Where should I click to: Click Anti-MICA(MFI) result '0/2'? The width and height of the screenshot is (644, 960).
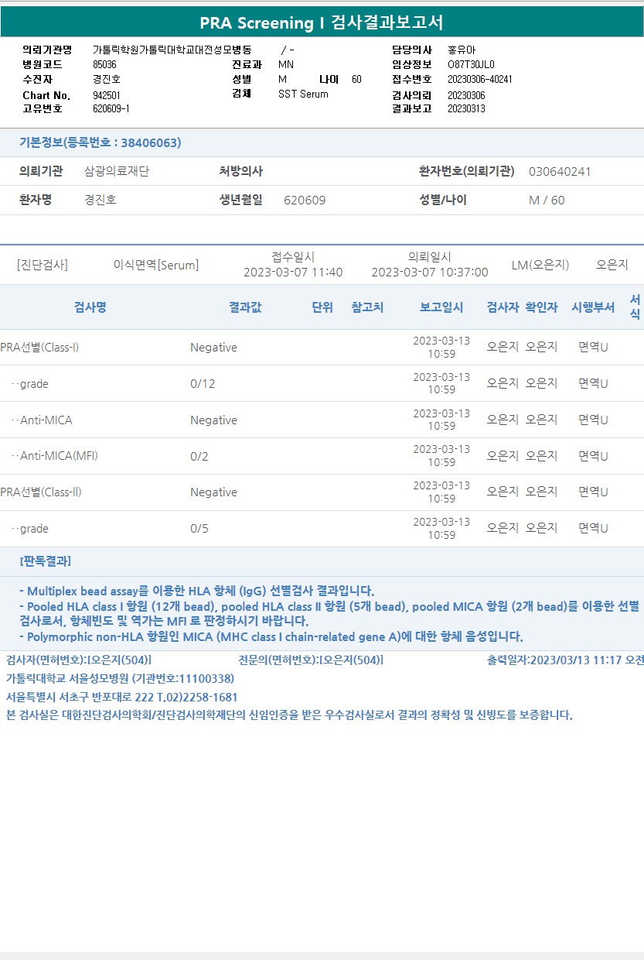point(199,456)
